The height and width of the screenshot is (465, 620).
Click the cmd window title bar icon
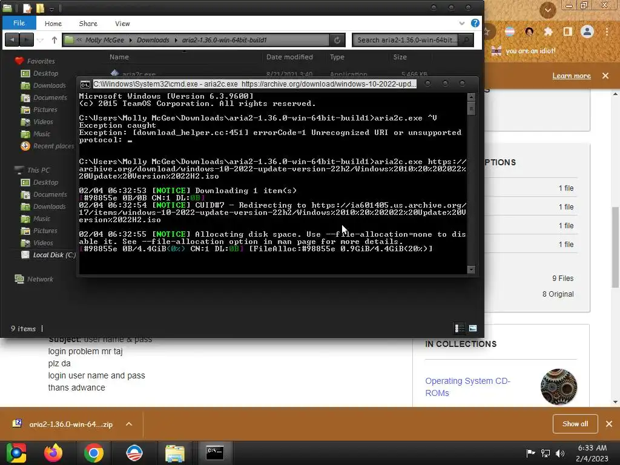click(x=85, y=84)
